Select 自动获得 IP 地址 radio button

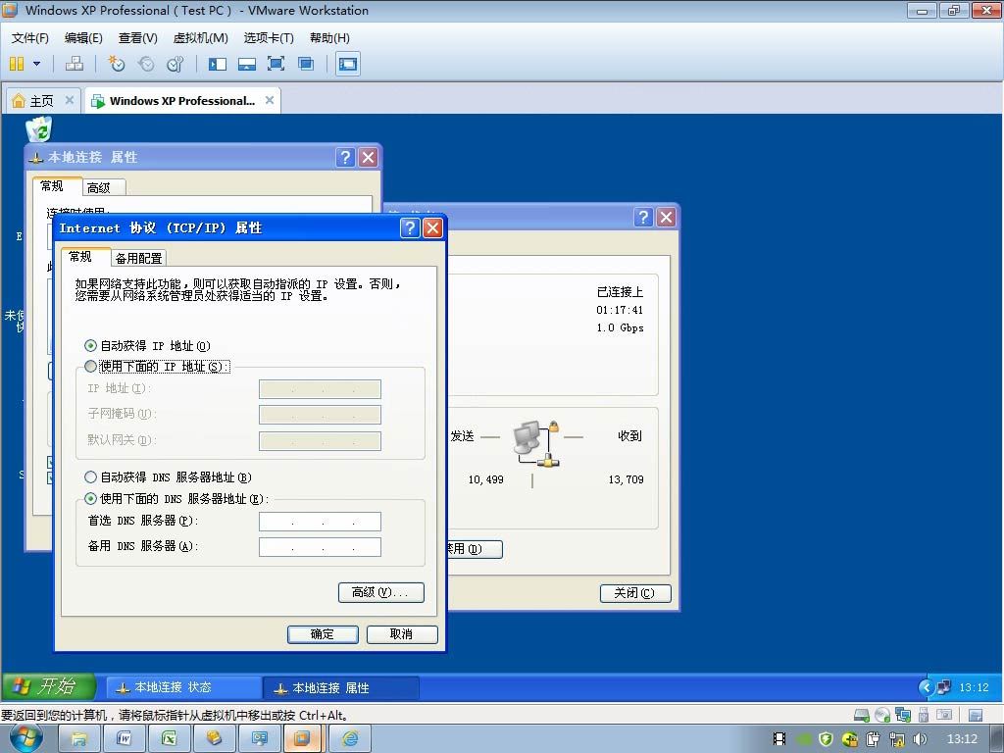pos(90,346)
